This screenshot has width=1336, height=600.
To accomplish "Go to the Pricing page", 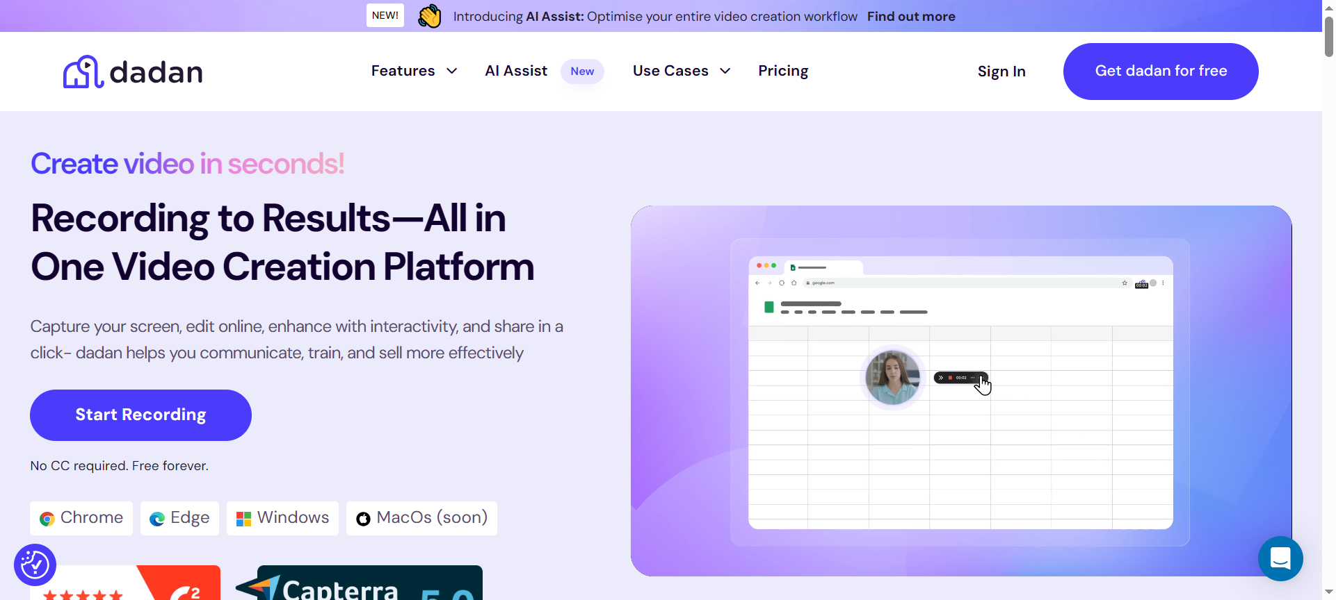I will tap(783, 71).
